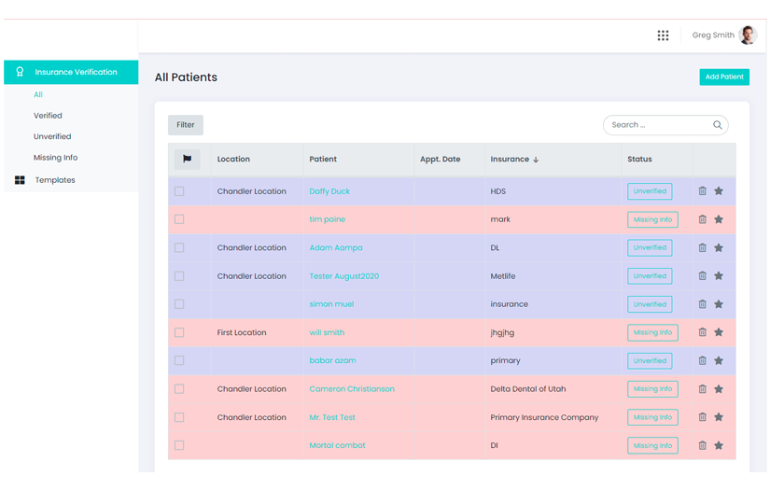
Task: Click Greg Smith's profile avatar
Action: pos(748,35)
